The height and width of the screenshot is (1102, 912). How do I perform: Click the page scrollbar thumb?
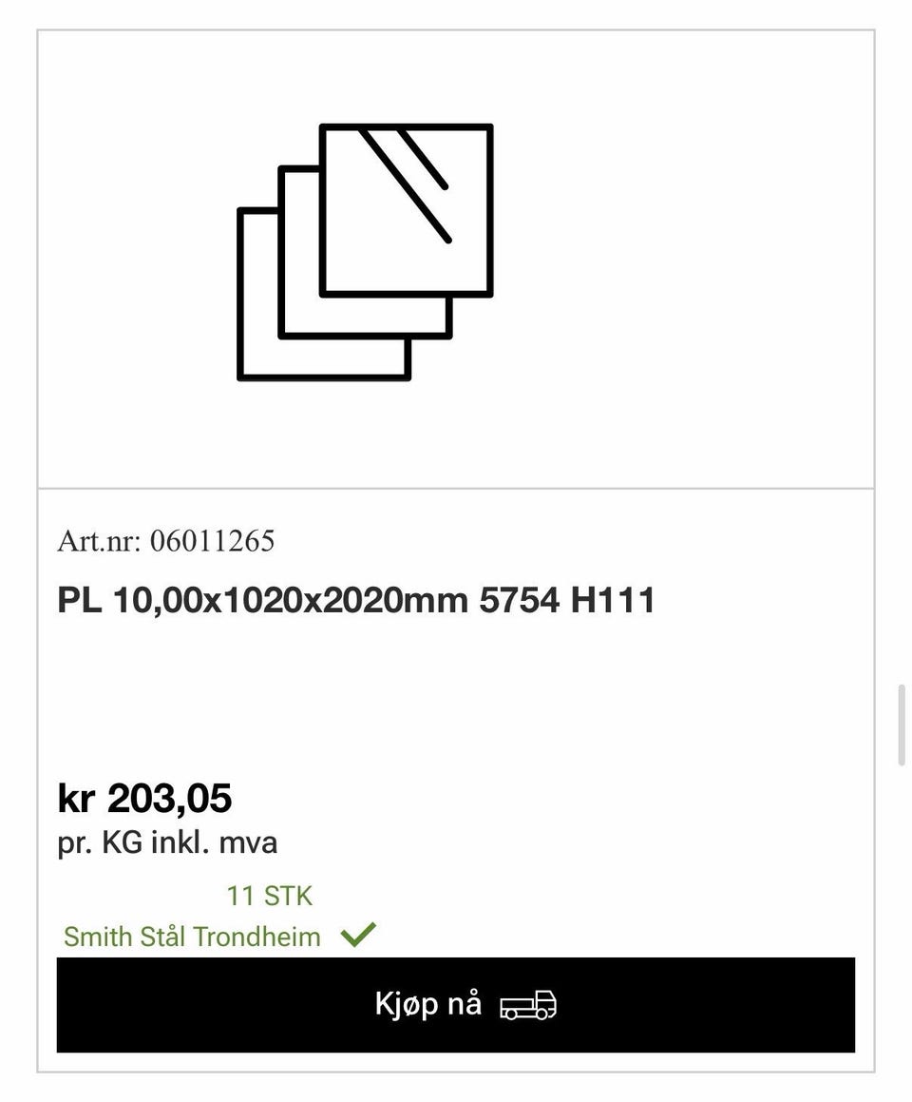(902, 724)
